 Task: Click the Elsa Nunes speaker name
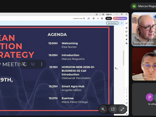click(x=69, y=47)
